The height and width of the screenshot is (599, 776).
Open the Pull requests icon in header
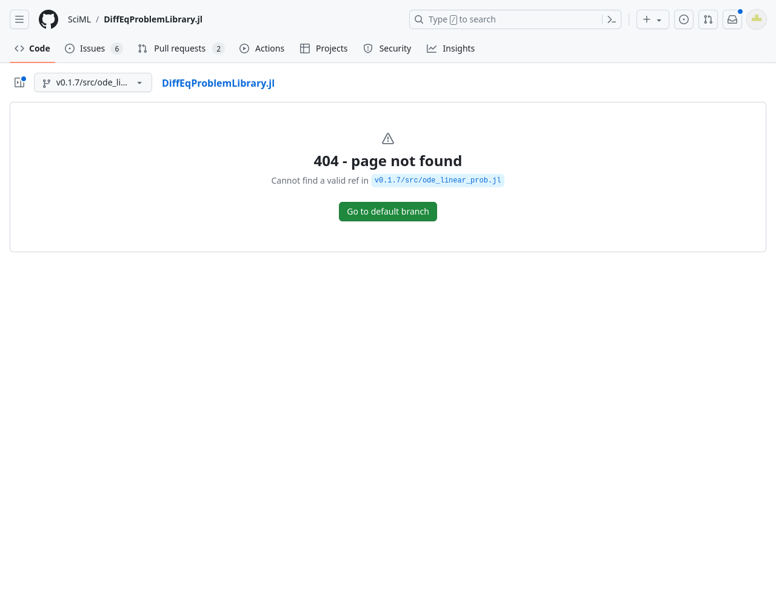[x=708, y=19]
